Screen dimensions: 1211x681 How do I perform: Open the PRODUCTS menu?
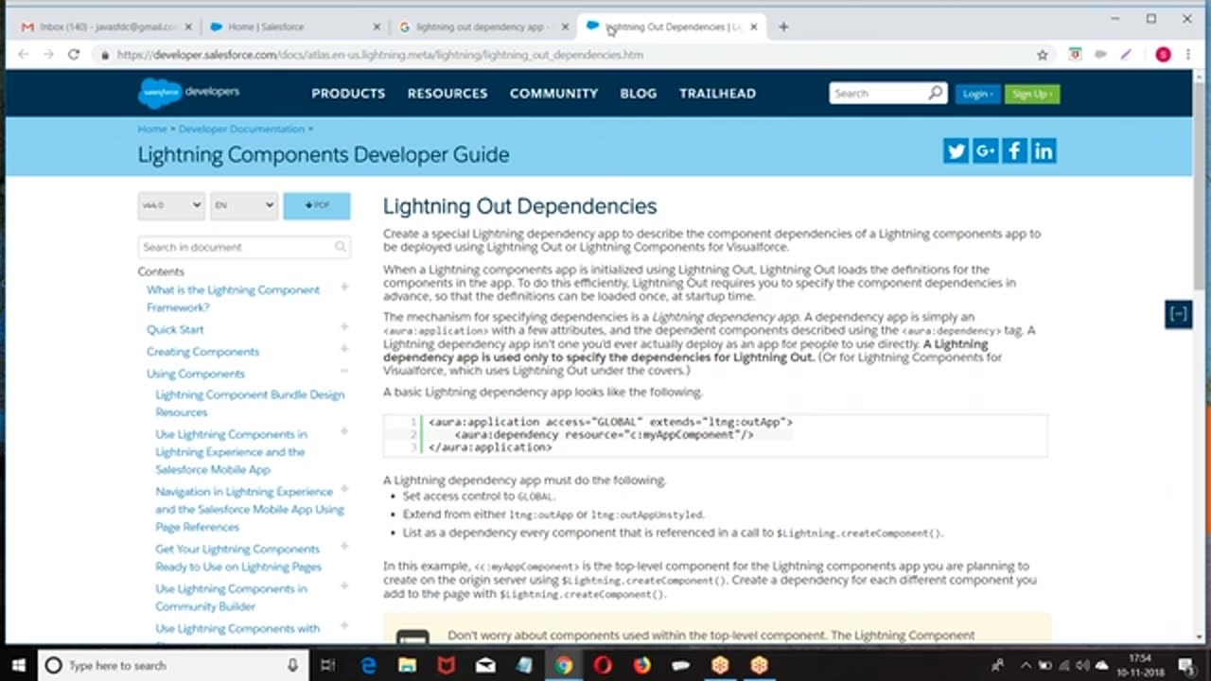[x=348, y=93]
